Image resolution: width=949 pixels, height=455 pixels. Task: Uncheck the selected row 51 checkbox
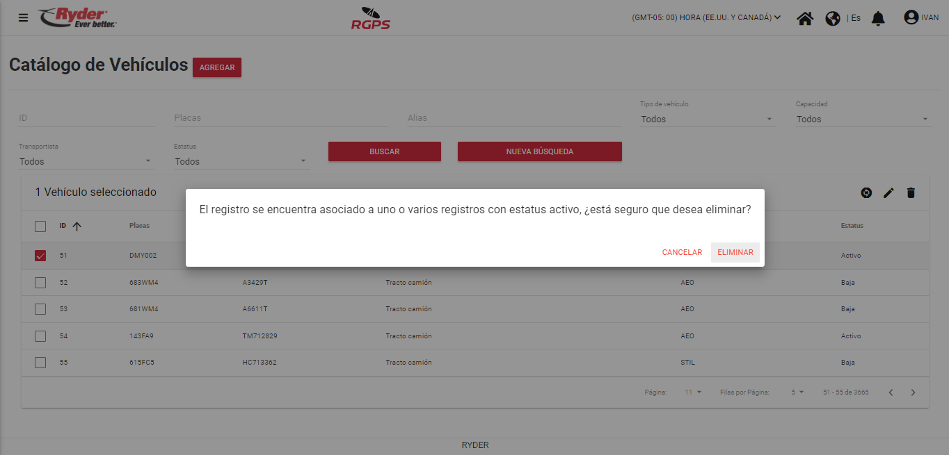pos(40,256)
